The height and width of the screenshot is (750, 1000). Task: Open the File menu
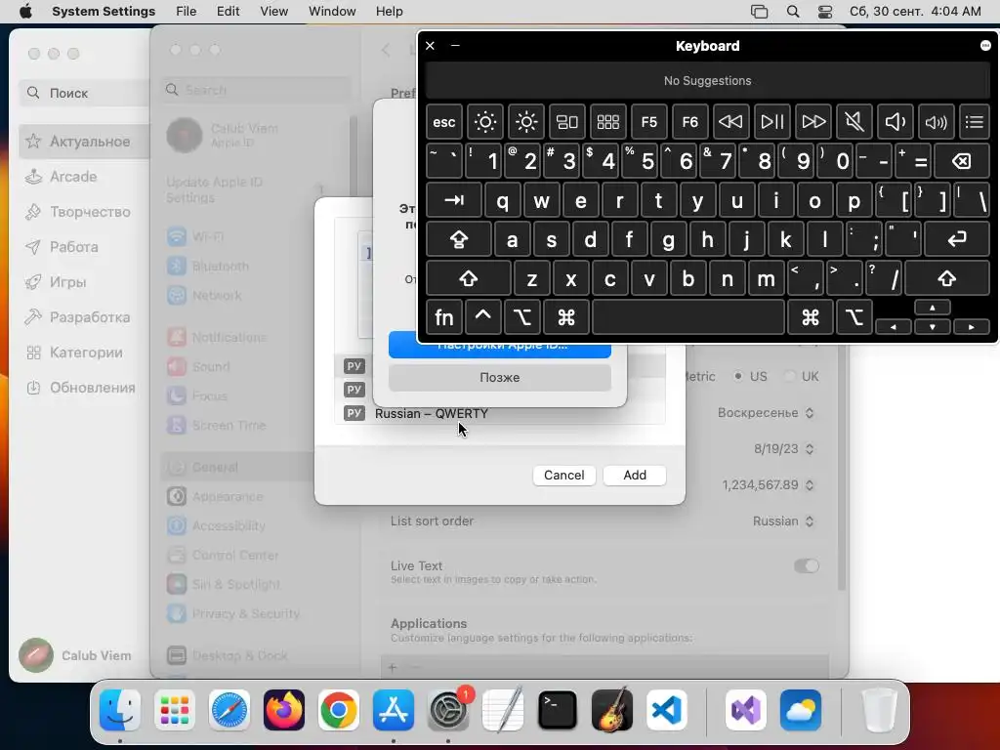(187, 12)
